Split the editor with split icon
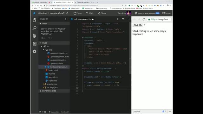The image size is (203, 114). point(123,19)
